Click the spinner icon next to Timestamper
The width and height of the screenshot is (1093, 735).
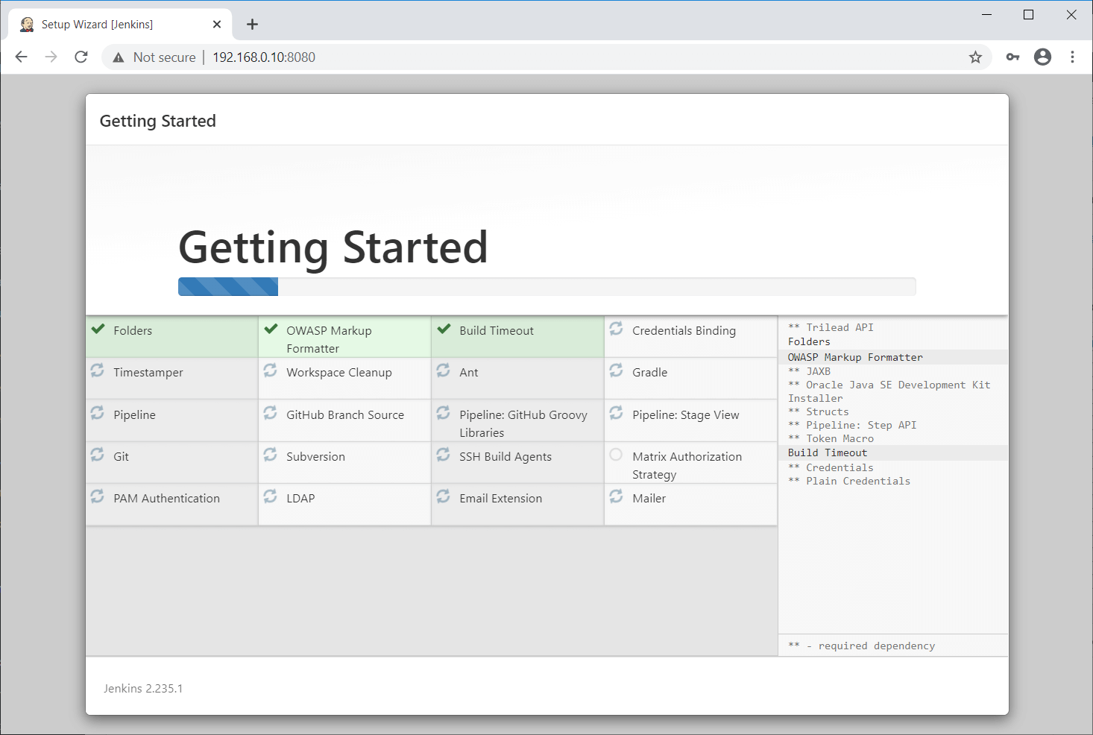point(97,370)
